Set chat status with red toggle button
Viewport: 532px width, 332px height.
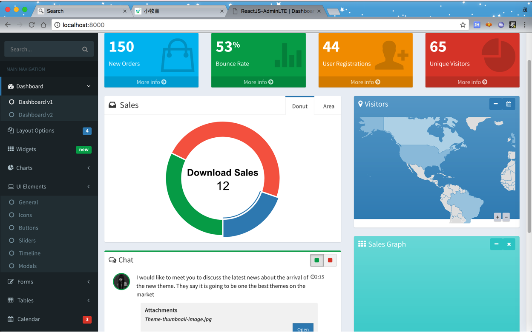pos(330,260)
